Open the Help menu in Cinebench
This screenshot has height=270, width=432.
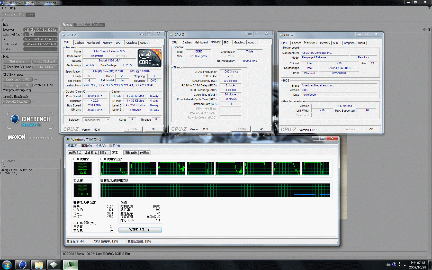click(x=13, y=8)
